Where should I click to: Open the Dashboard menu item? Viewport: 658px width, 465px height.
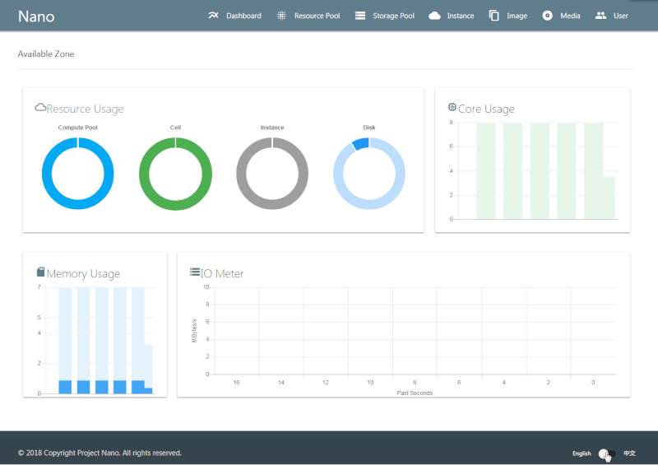(x=243, y=16)
